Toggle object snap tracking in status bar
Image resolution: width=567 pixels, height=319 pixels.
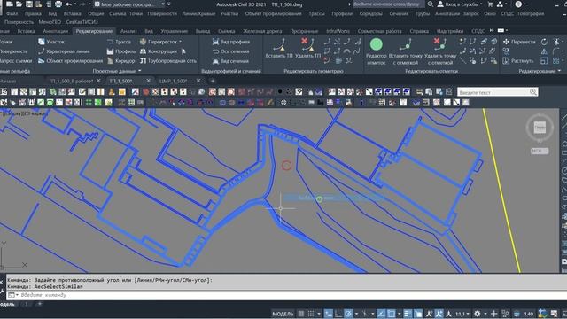pyautogui.click(x=381, y=314)
